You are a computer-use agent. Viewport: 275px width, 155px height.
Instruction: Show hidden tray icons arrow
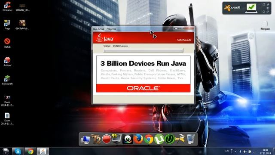(x=235, y=152)
